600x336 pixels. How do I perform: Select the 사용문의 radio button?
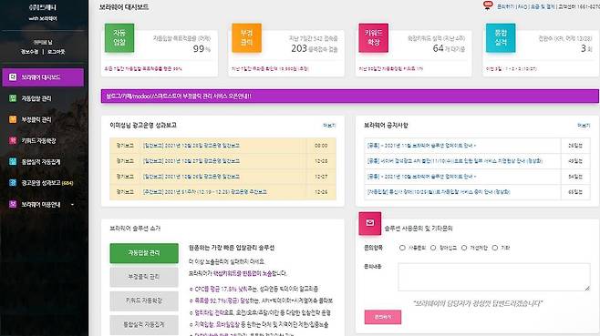tap(402, 248)
